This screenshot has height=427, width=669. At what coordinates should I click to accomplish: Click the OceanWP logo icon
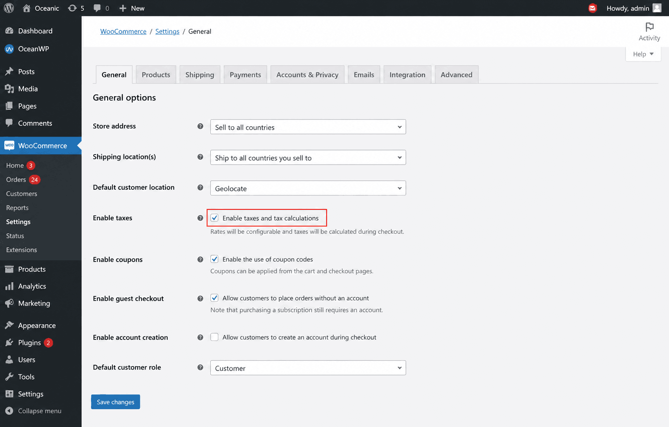pos(9,49)
